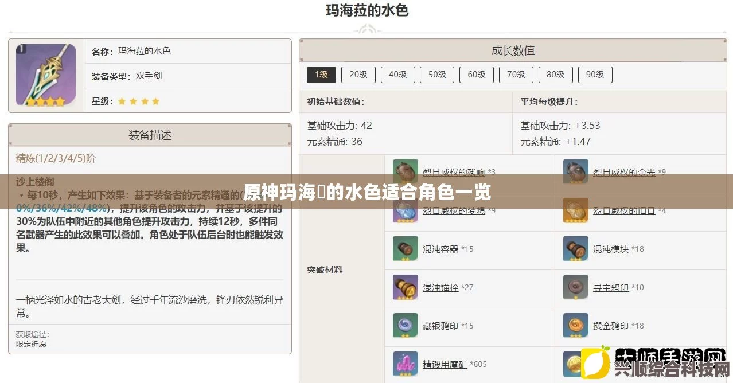Open the 烈日威权的梦想 link
Image resolution: width=733 pixels, height=383 pixels.
click(454, 210)
